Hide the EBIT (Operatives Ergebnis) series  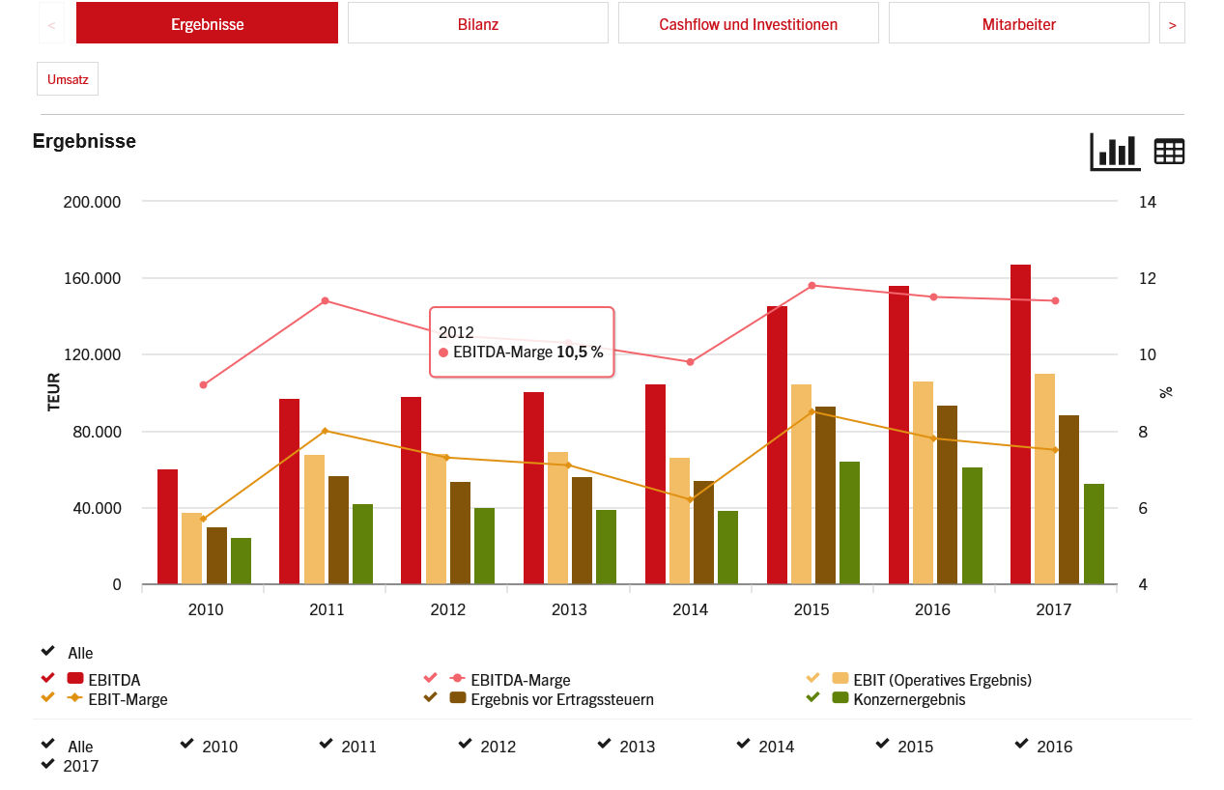click(x=811, y=678)
